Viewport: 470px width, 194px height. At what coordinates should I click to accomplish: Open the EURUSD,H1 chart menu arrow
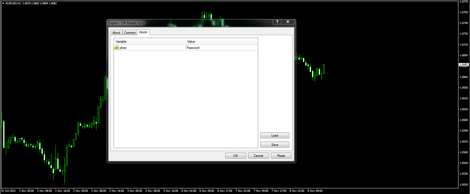pos(3,3)
